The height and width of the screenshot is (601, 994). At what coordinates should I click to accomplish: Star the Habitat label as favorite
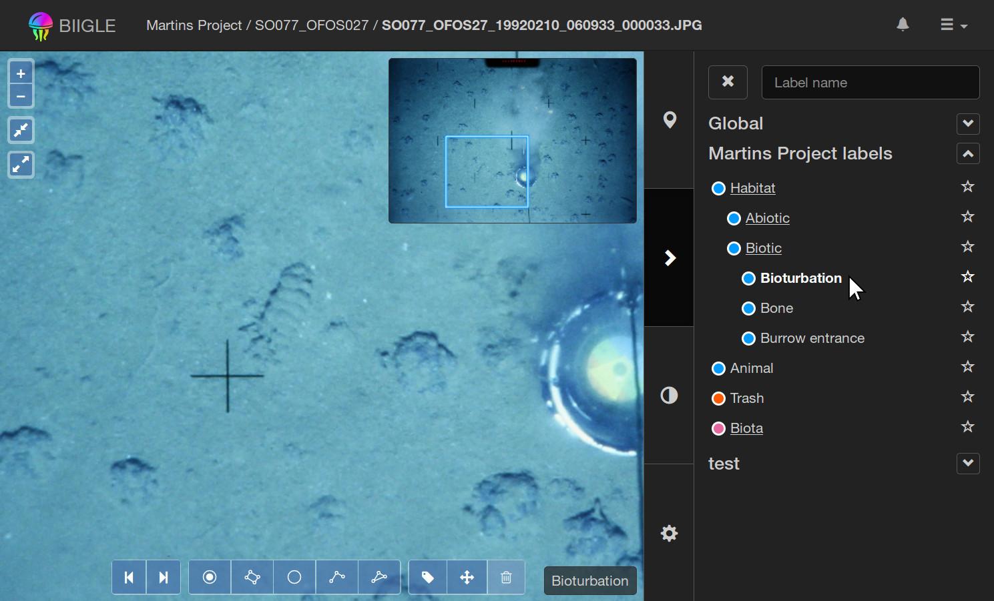click(x=967, y=187)
